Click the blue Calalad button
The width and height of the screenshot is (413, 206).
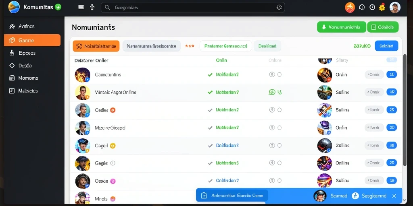386,46
